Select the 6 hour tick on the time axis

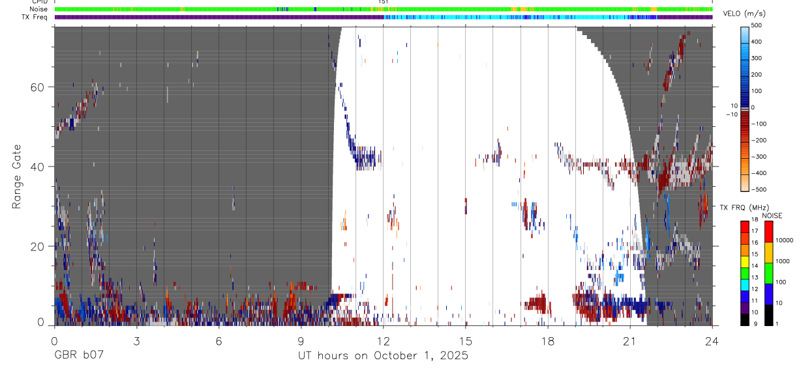[x=219, y=340]
